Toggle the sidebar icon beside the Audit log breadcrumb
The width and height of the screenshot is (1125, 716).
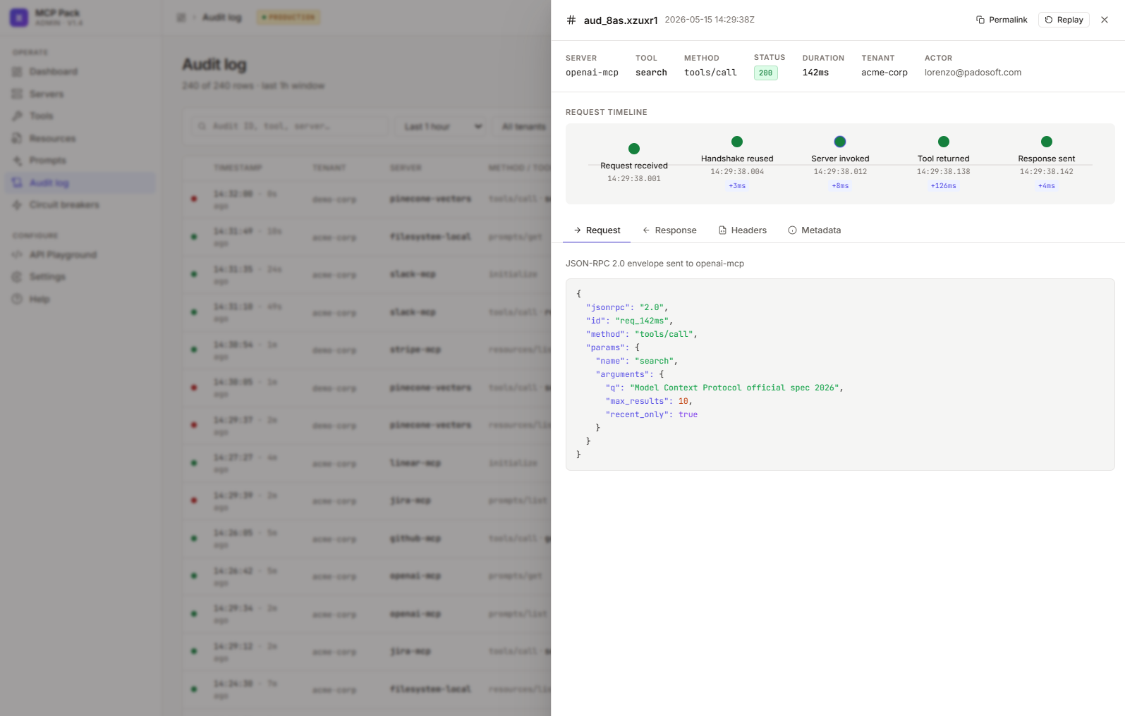point(181,17)
